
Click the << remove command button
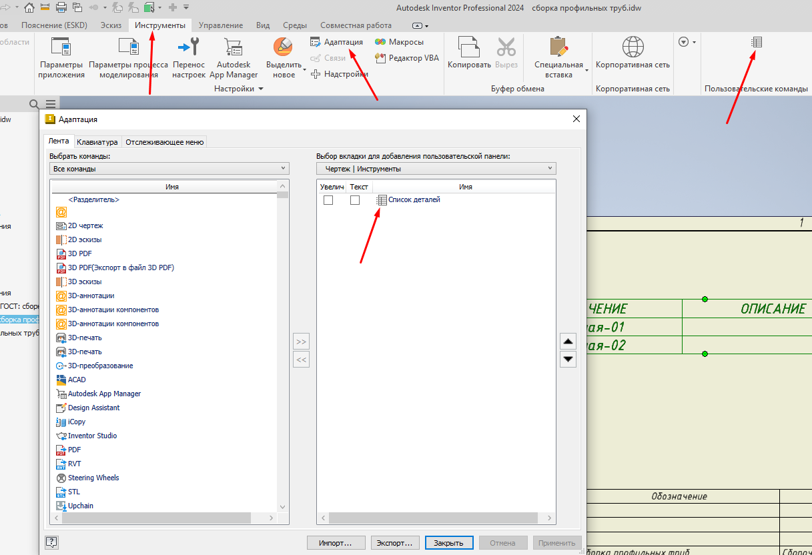coord(302,360)
